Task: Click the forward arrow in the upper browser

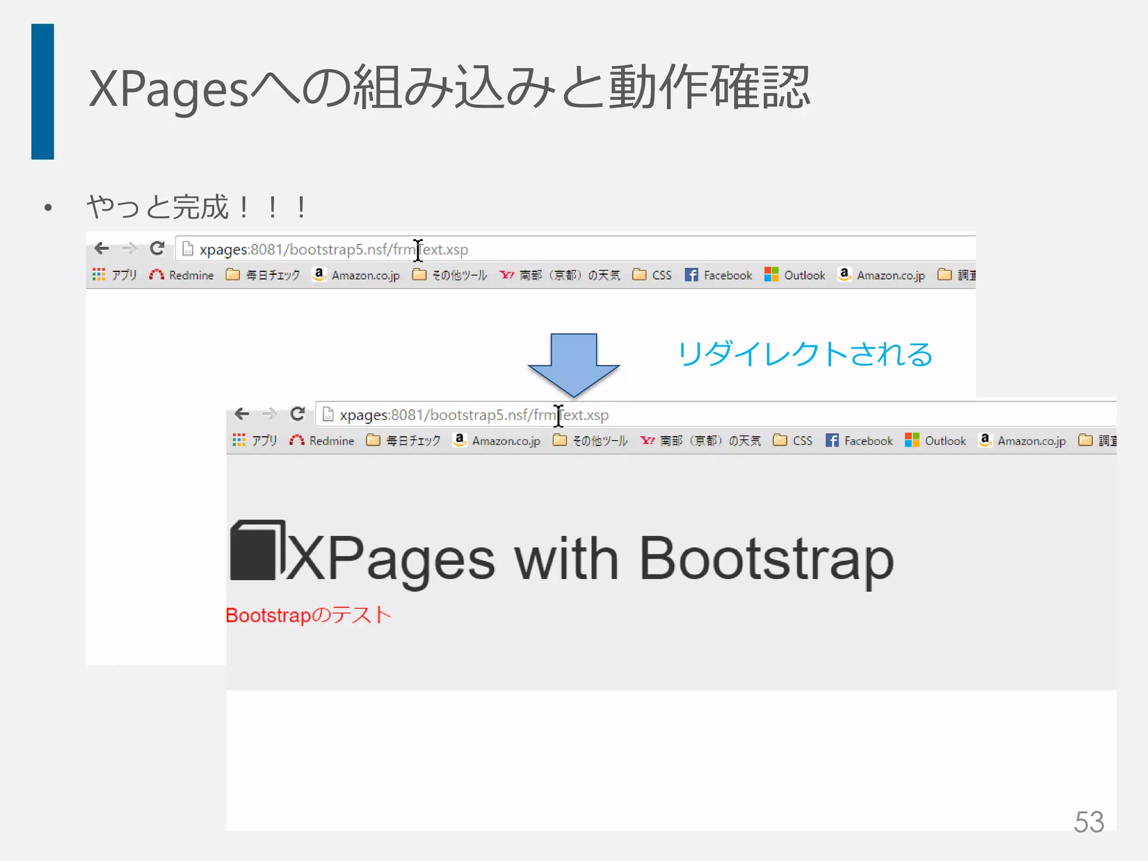Action: pos(129,248)
